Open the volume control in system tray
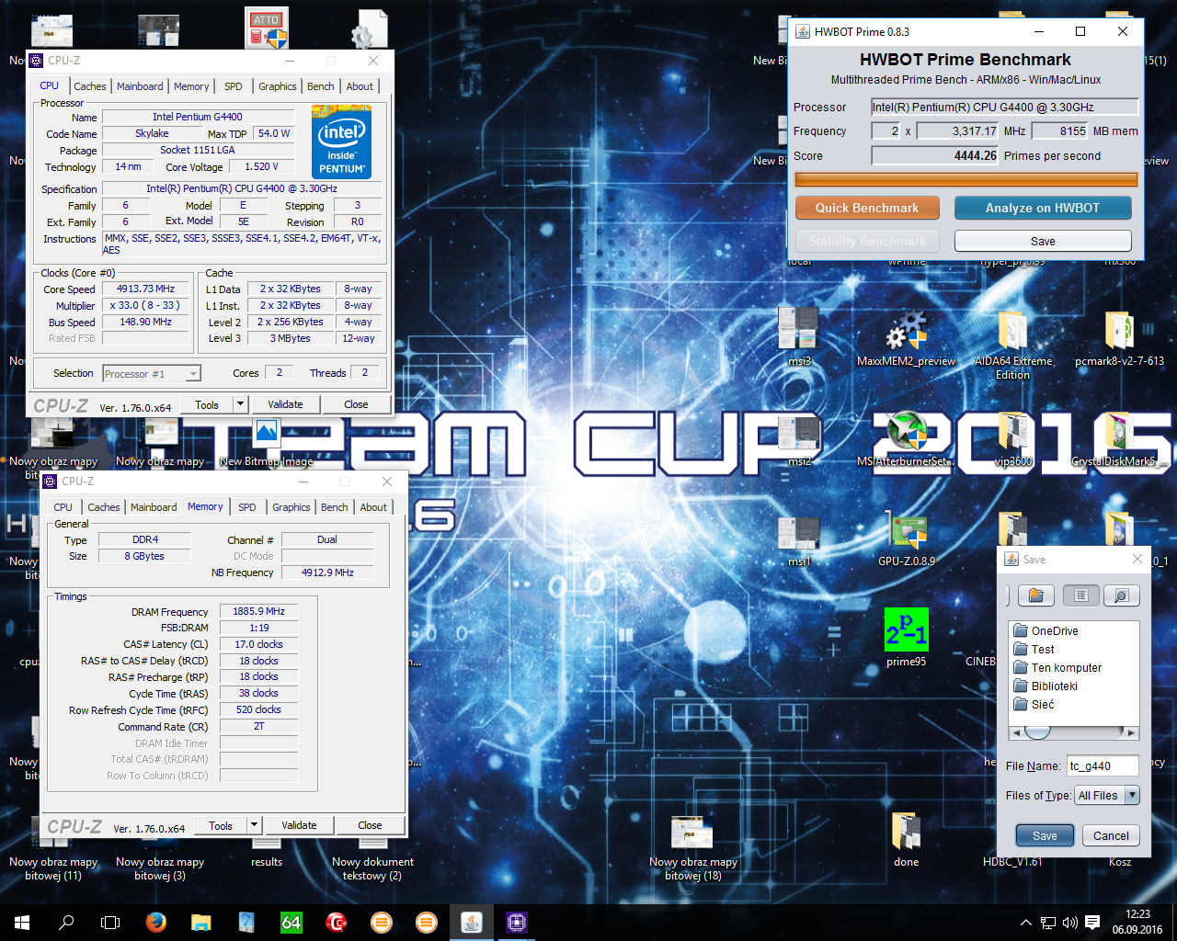This screenshot has height=941, width=1177. [1069, 923]
